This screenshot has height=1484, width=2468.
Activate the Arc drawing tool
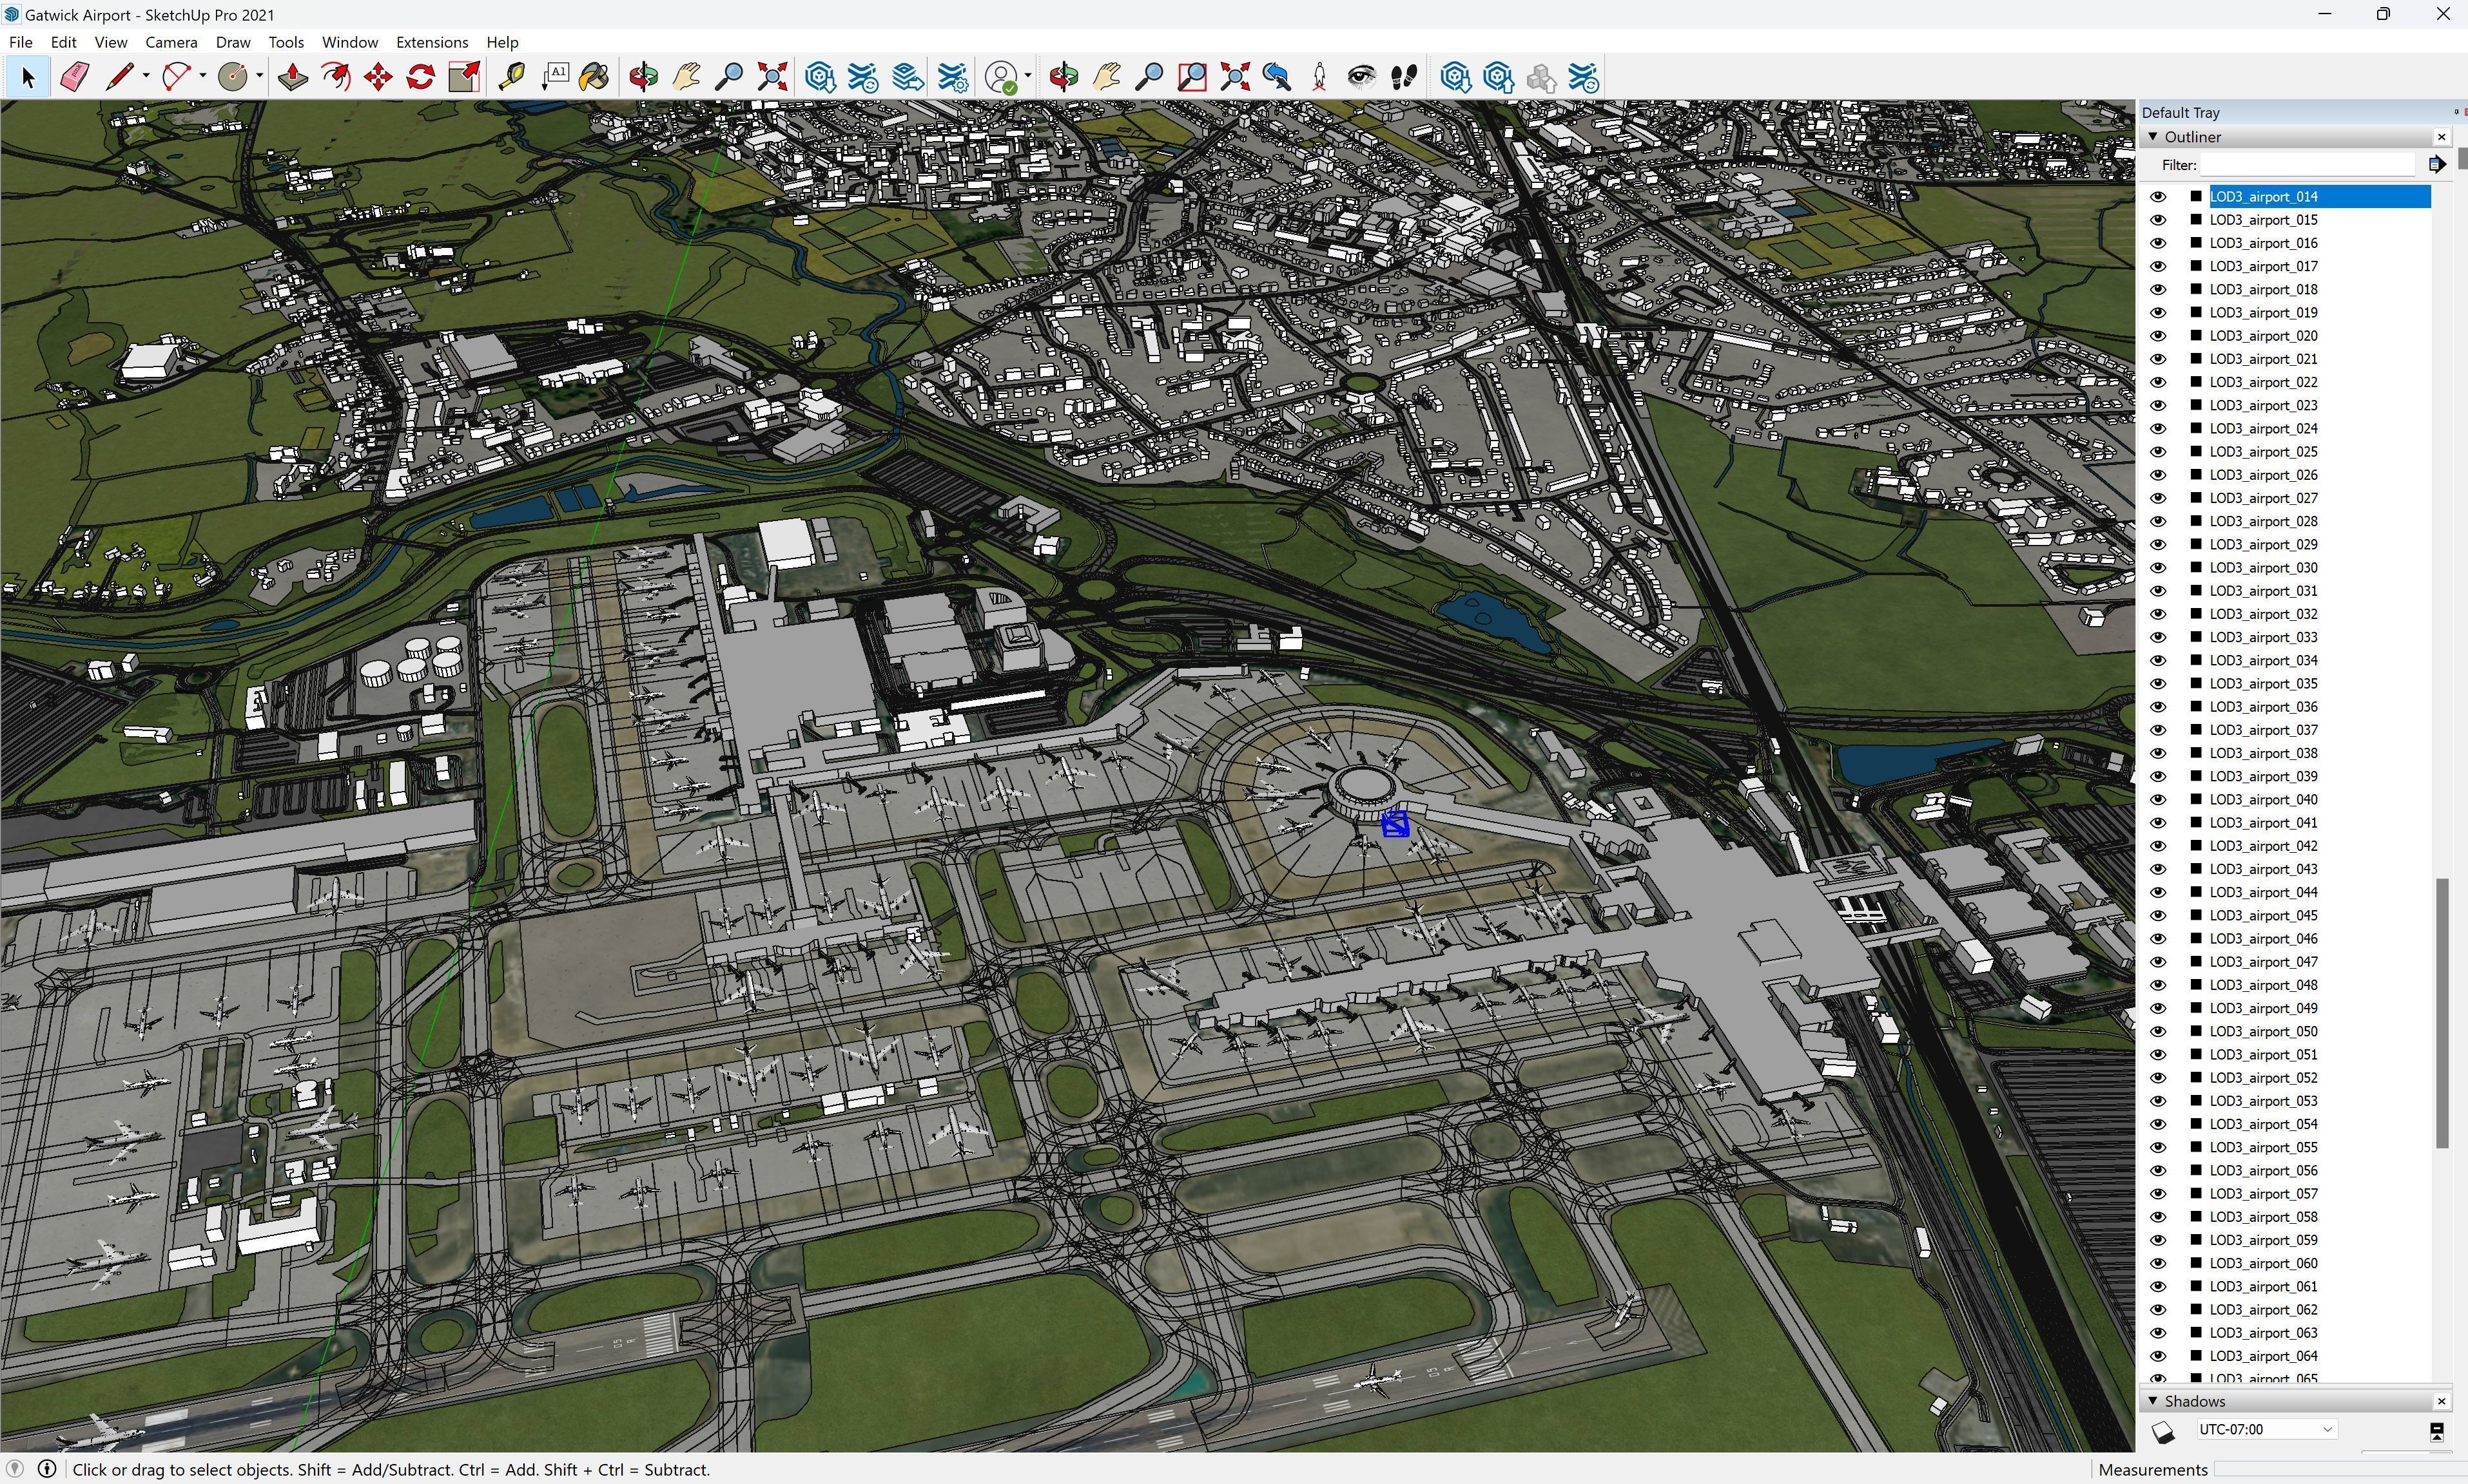pyautogui.click(x=176, y=77)
